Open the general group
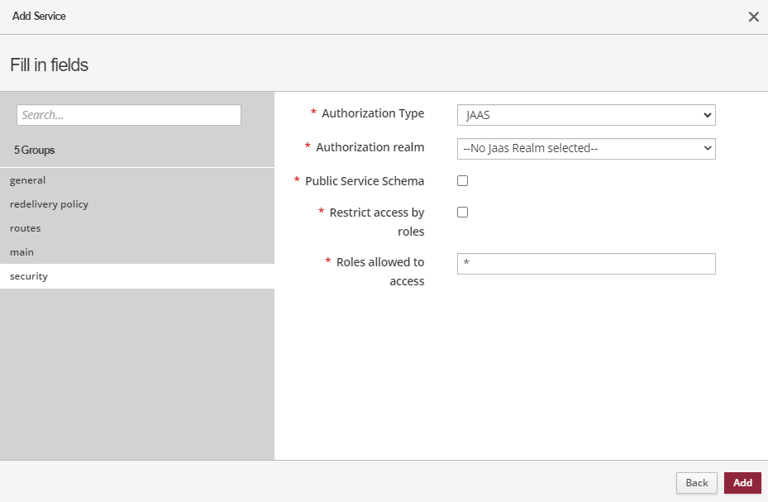 pos(28,180)
